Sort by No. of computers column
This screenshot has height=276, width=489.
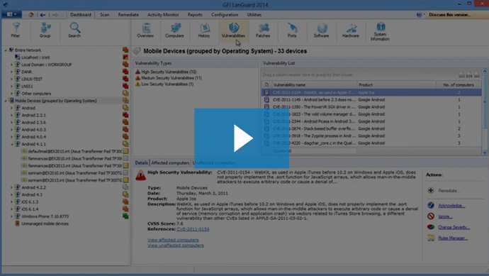(459, 85)
